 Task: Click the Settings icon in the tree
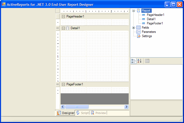pos(138,36)
